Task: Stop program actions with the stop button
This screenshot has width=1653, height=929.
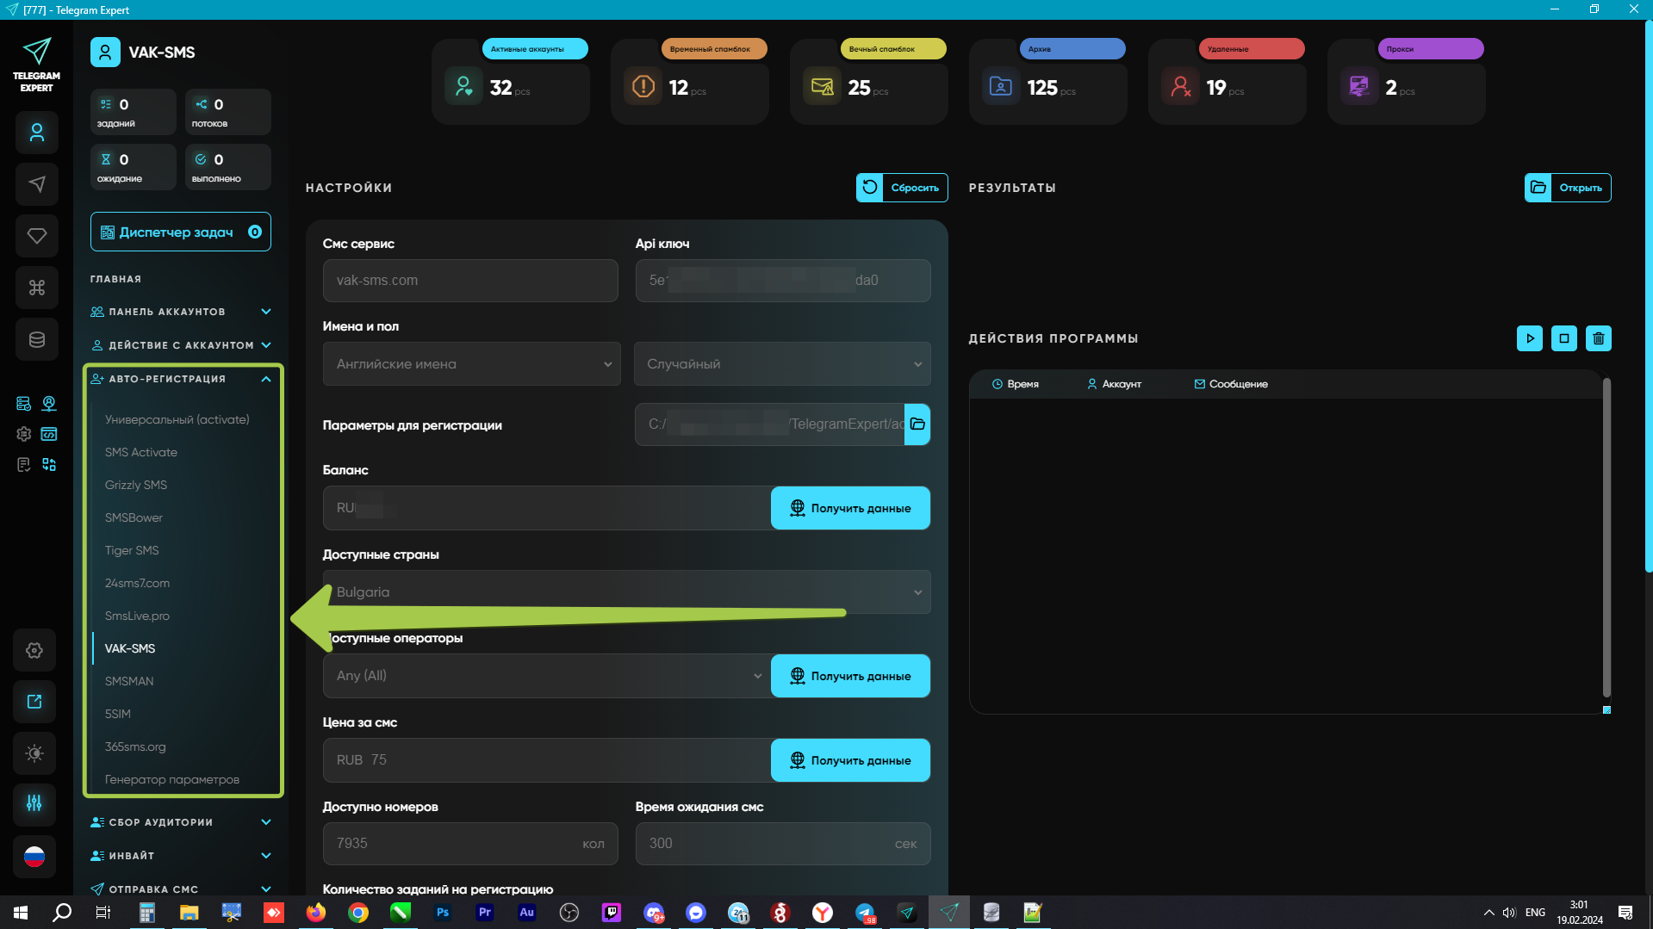Action: 1564,338
